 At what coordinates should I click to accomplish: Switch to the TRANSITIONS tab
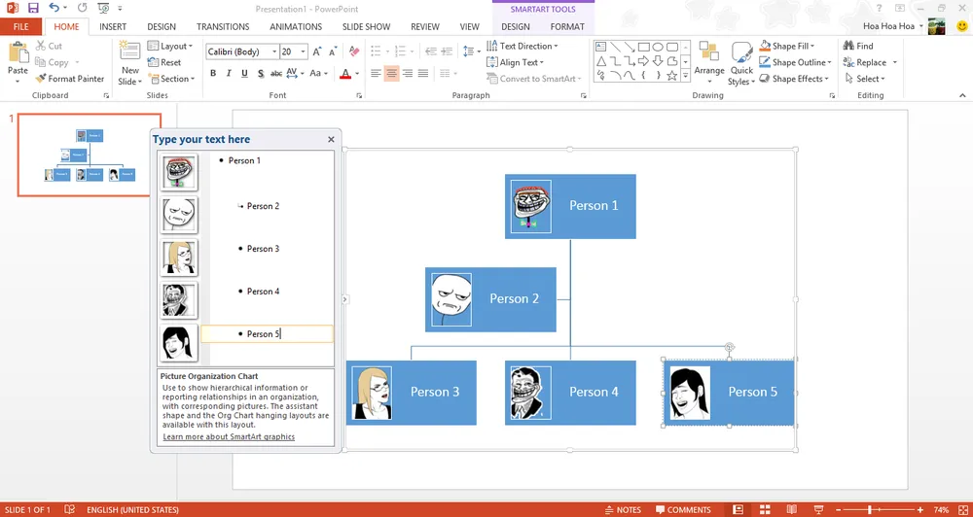coord(223,26)
